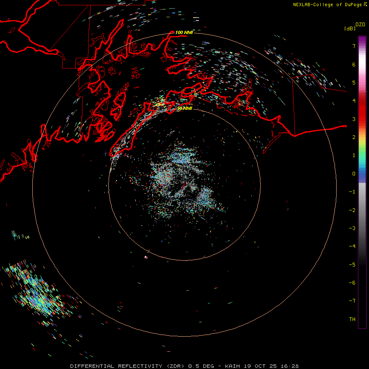The image size is (369, 369).
Task: Click the -7 value on the color scale
Action: pyautogui.click(x=352, y=301)
